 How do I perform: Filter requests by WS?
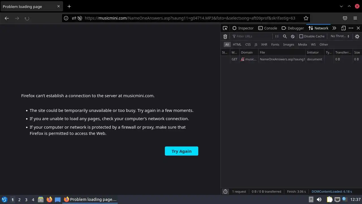[x=313, y=44]
